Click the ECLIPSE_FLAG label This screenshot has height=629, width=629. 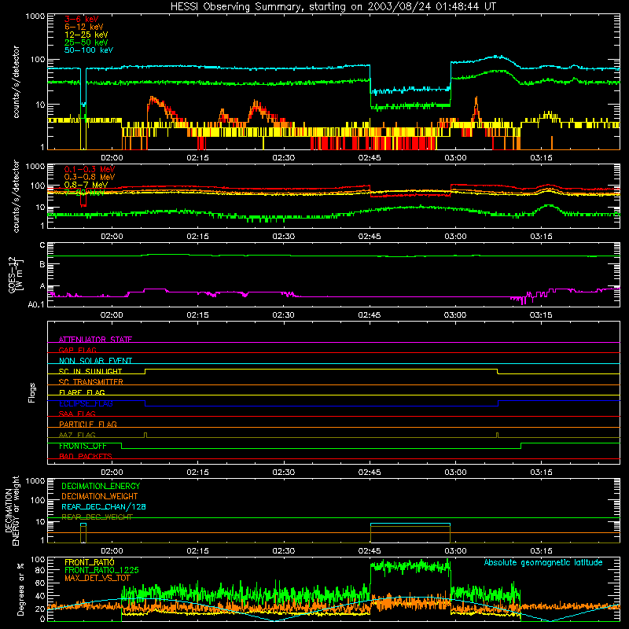(x=86, y=403)
